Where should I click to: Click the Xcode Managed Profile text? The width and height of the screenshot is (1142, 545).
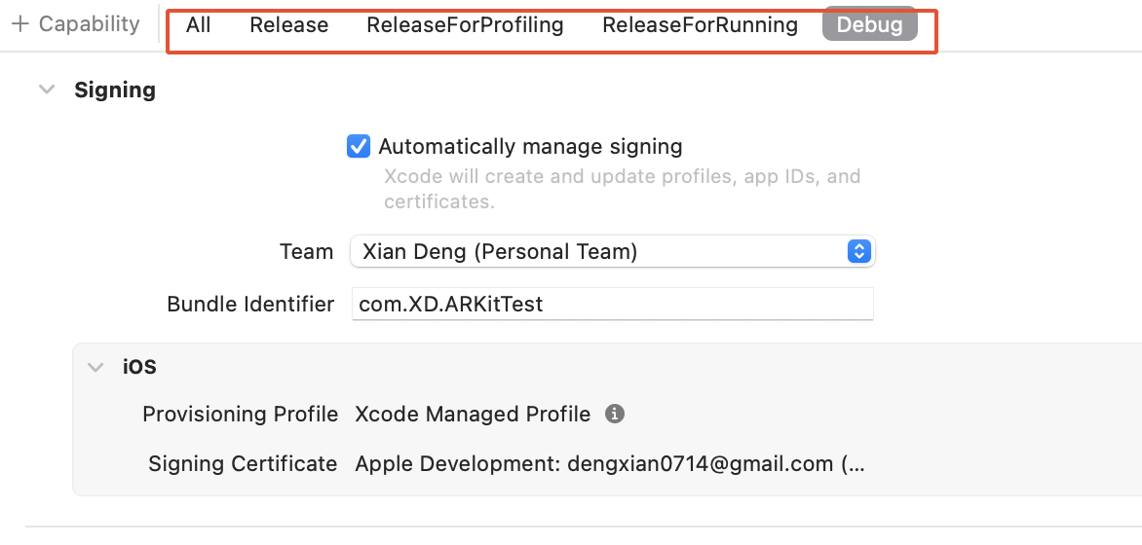[473, 414]
